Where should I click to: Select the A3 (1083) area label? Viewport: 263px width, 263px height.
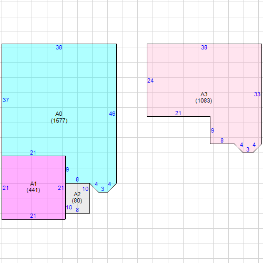204,97
